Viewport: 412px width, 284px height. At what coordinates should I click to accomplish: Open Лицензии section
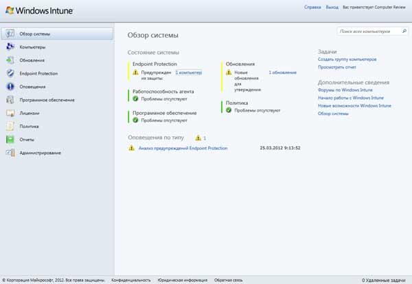[30, 113]
